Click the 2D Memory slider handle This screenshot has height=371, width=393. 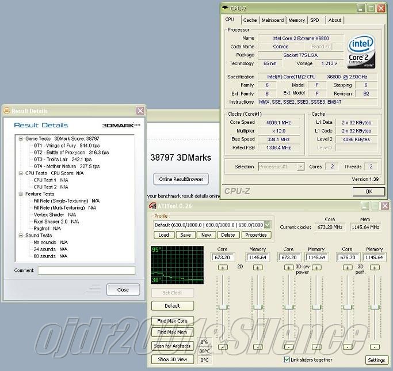point(258,307)
